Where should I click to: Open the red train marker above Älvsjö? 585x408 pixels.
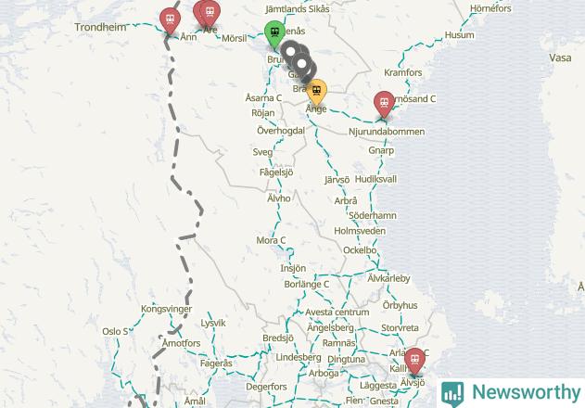click(x=414, y=361)
